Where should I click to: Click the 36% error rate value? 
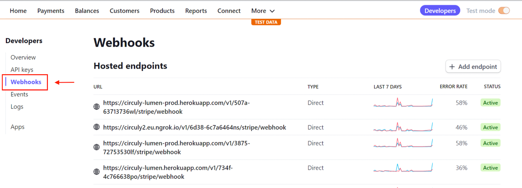pos(461,168)
